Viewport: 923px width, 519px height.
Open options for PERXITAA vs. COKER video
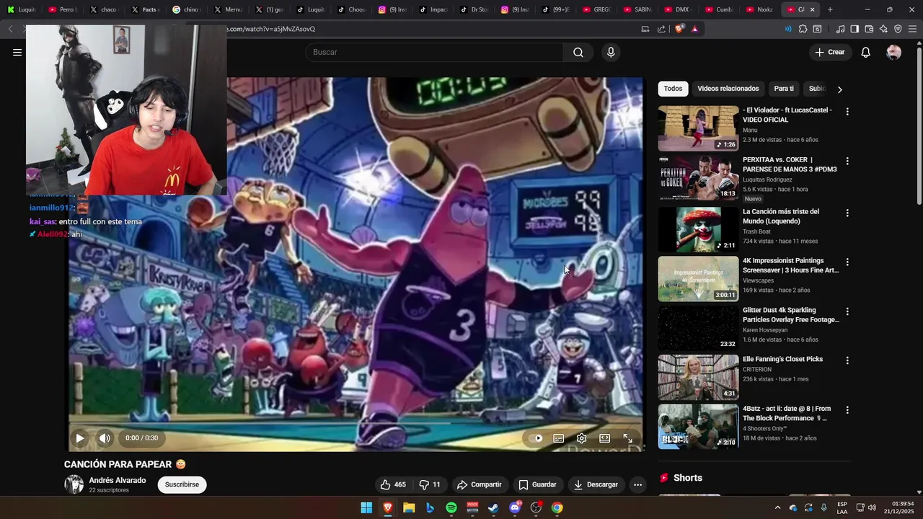847,161
